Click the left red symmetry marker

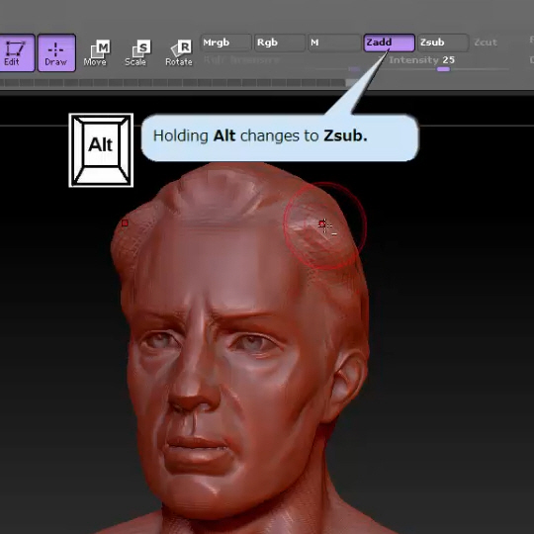point(125,223)
